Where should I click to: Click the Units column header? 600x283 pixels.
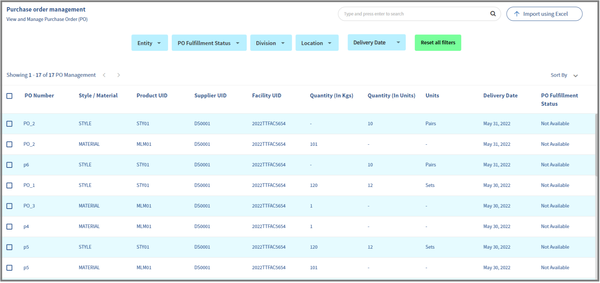tap(432, 96)
